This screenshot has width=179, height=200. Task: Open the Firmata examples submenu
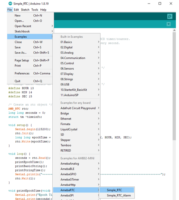coord(76,124)
